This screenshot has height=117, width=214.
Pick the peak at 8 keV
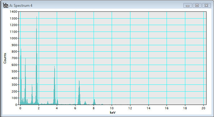coord(94,102)
